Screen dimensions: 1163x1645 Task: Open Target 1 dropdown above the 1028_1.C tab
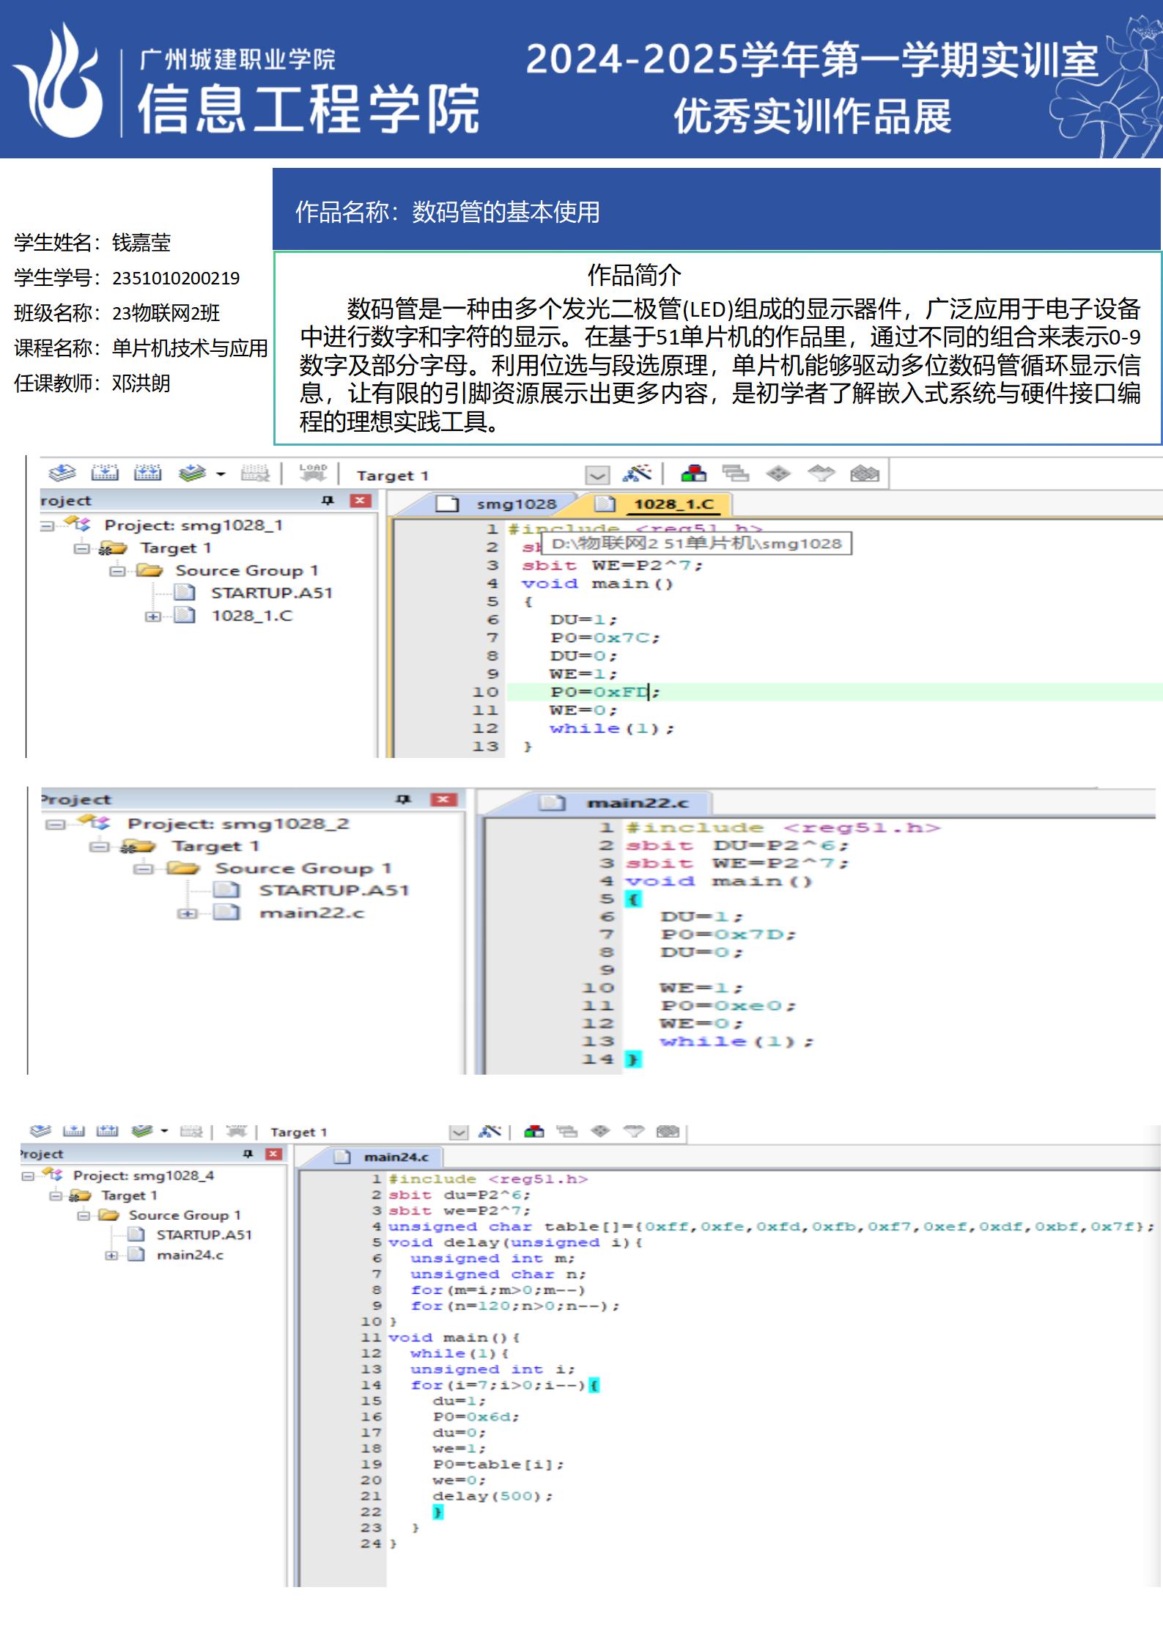pos(597,475)
